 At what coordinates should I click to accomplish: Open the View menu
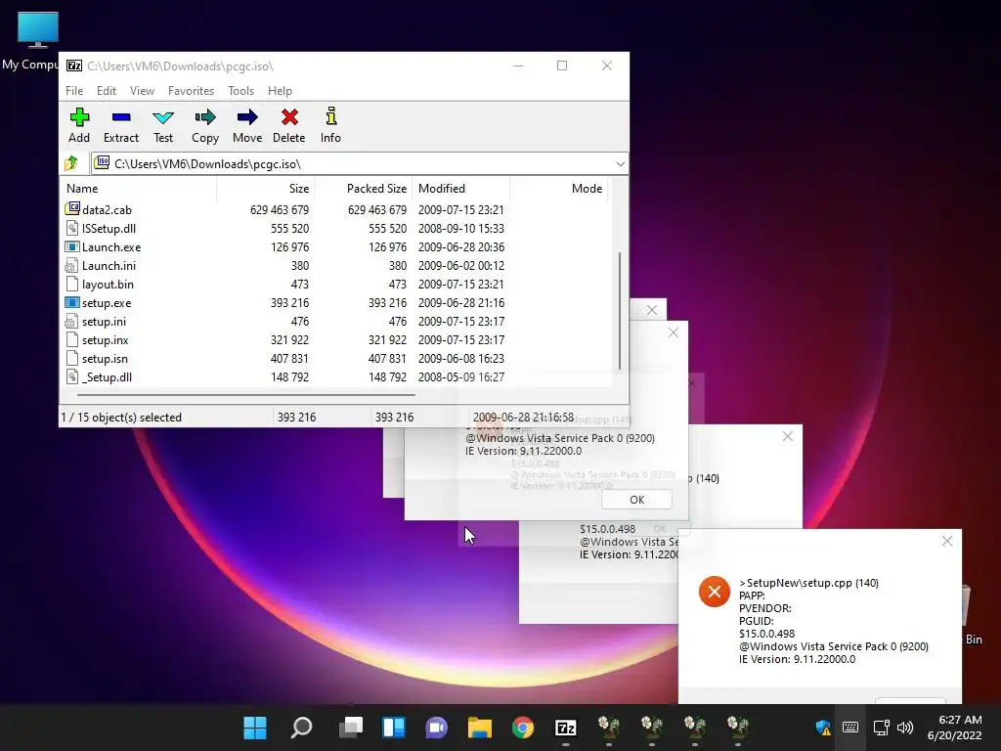click(x=142, y=91)
